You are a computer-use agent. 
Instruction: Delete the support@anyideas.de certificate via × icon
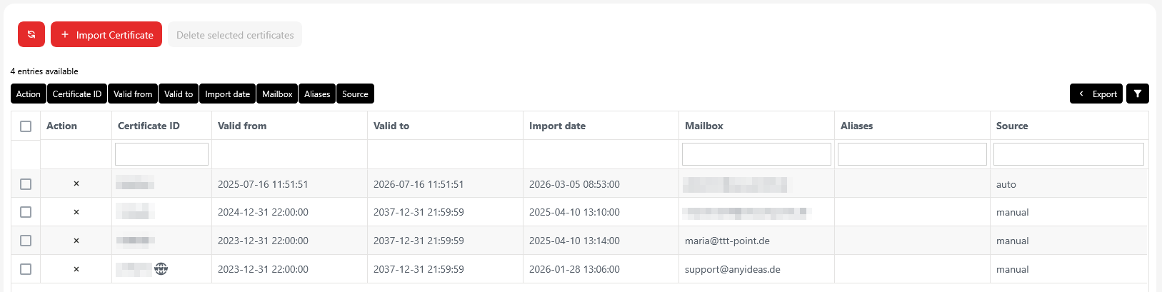tap(76, 269)
